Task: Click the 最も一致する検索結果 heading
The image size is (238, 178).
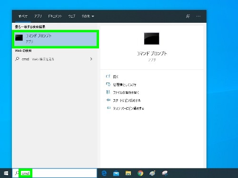Action: click(x=30, y=27)
